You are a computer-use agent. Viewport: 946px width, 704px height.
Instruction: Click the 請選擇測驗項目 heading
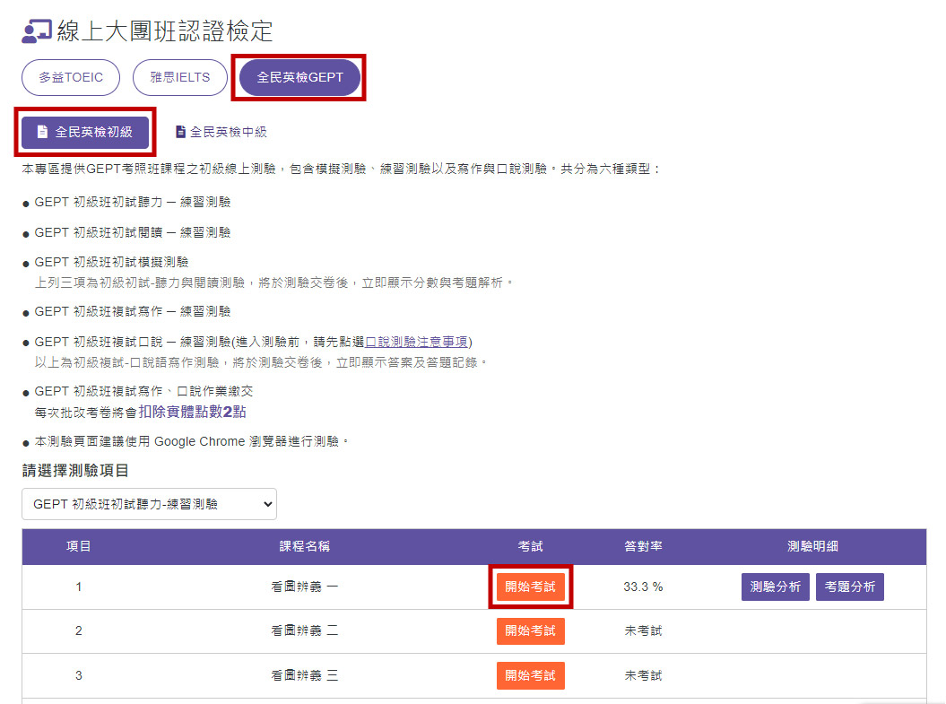(x=75, y=471)
